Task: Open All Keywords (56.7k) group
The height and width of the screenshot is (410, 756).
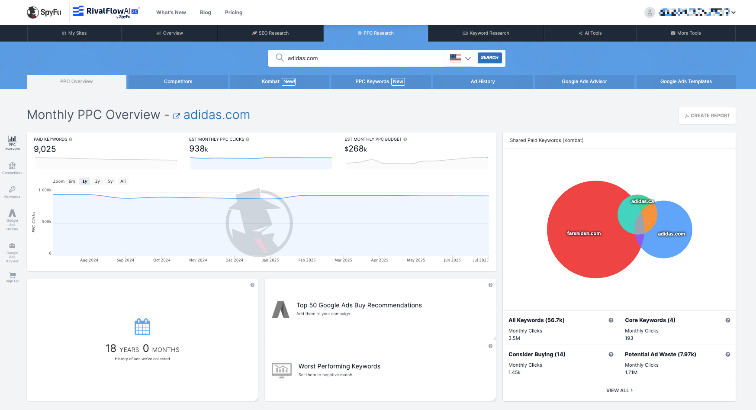Action: coord(536,320)
